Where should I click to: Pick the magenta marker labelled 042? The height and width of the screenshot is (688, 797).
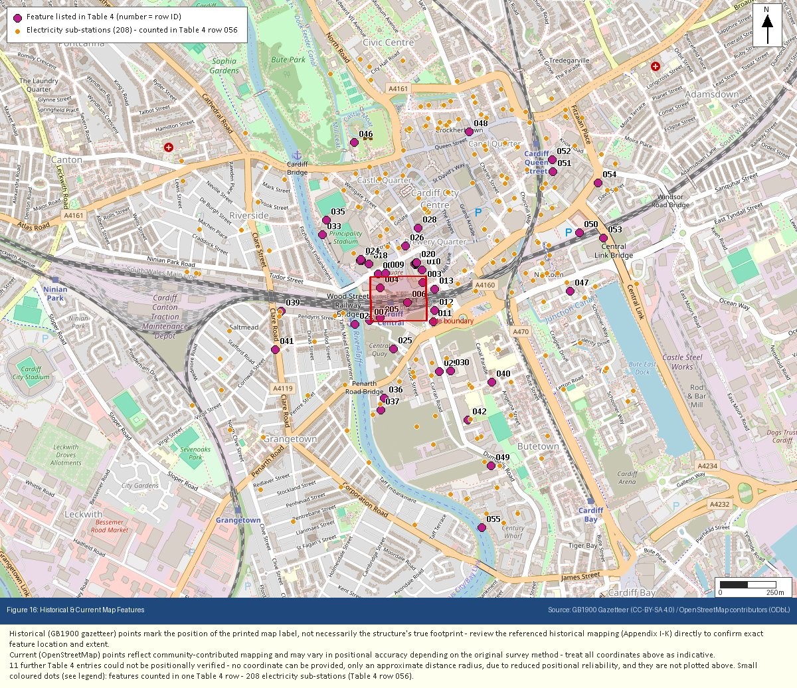[x=468, y=420]
